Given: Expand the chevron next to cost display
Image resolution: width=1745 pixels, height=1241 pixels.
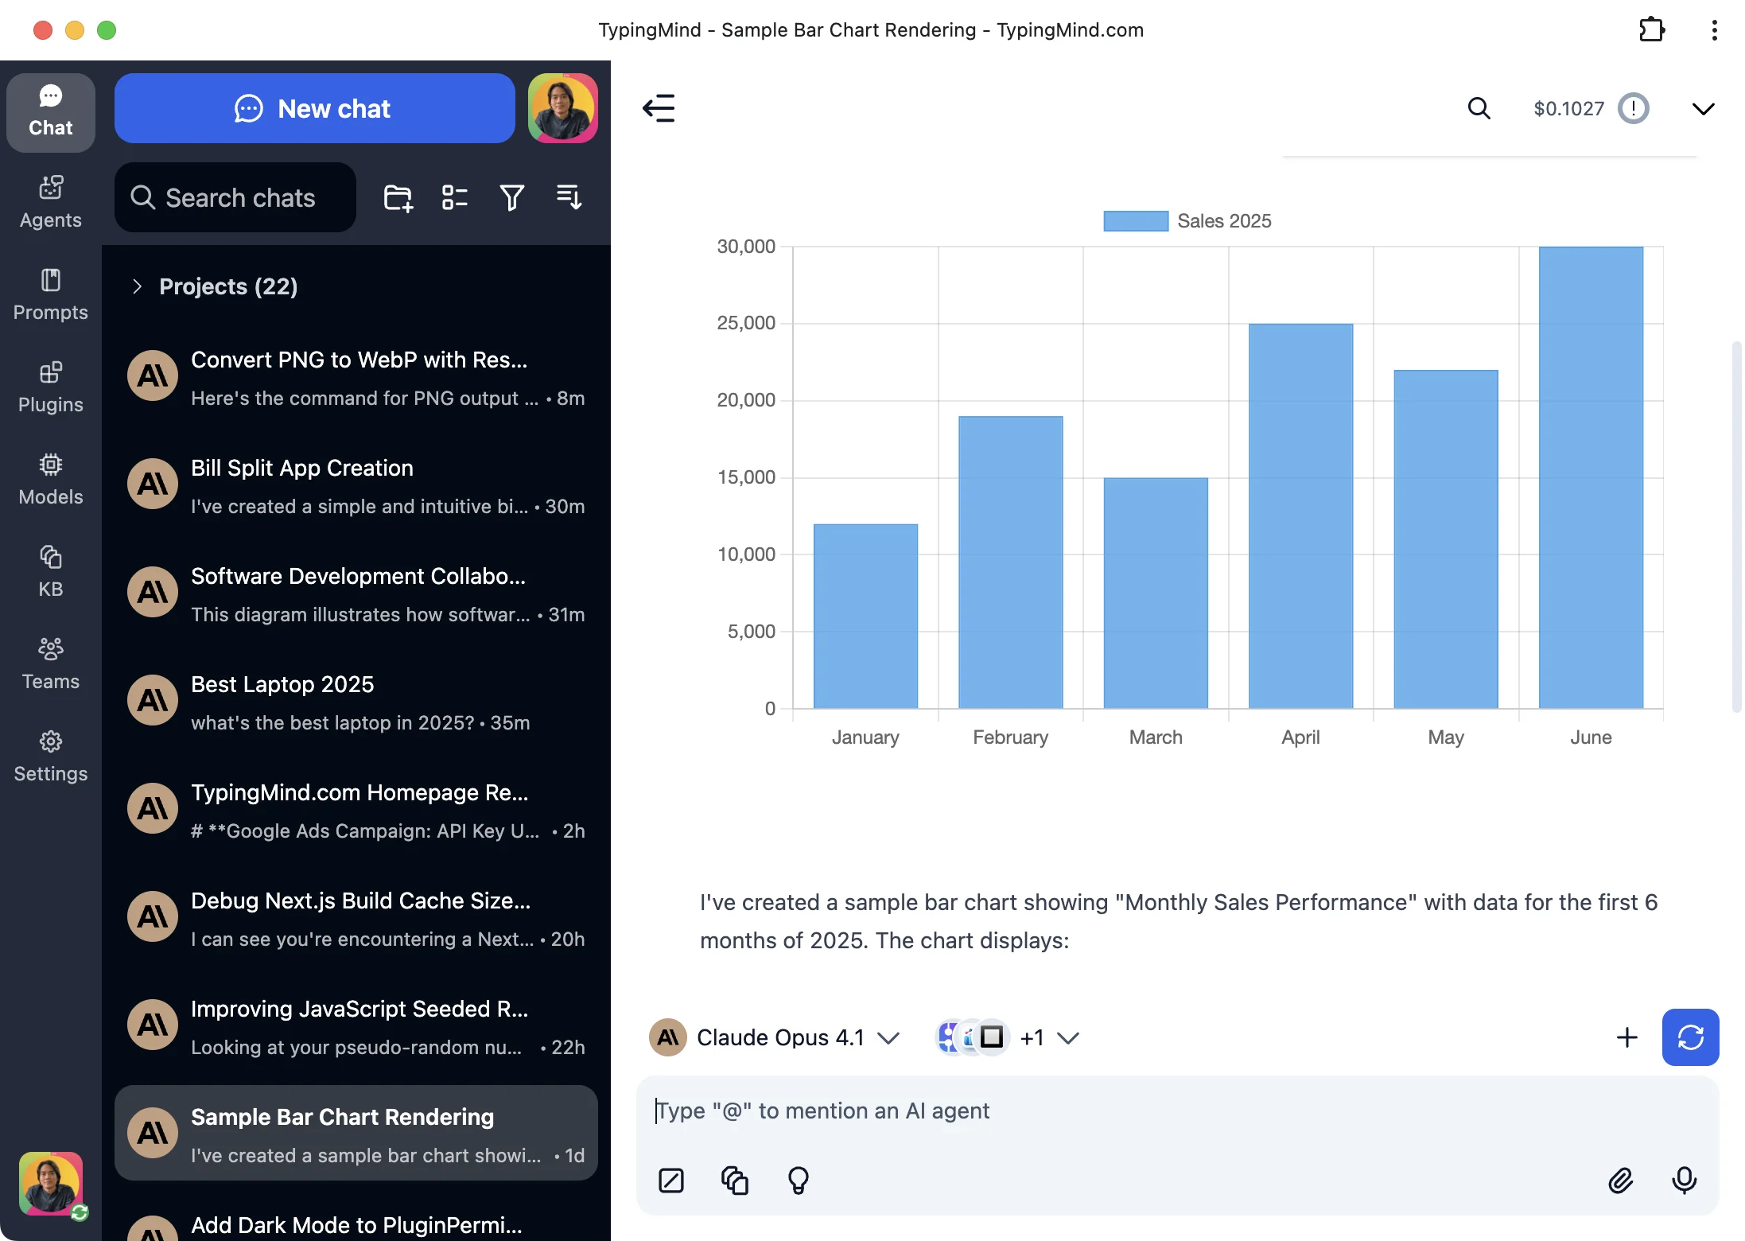Looking at the screenshot, I should (x=1704, y=108).
